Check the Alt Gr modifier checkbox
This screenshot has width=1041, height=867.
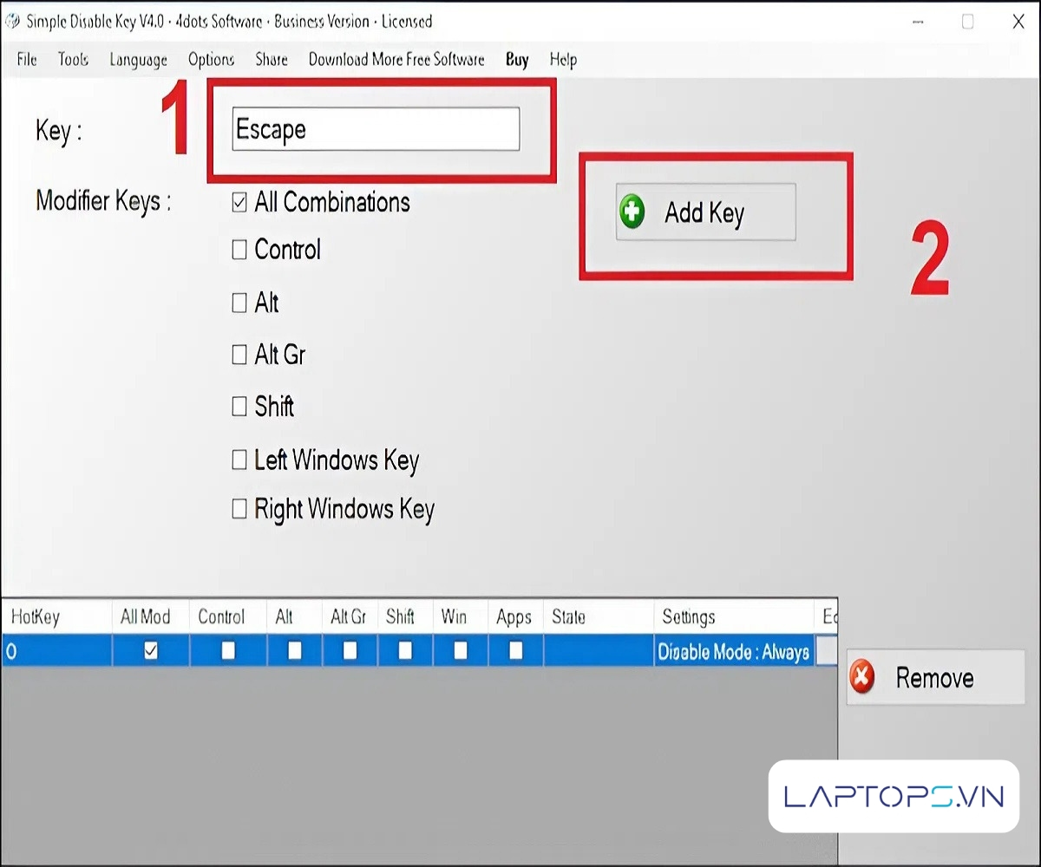(x=239, y=355)
